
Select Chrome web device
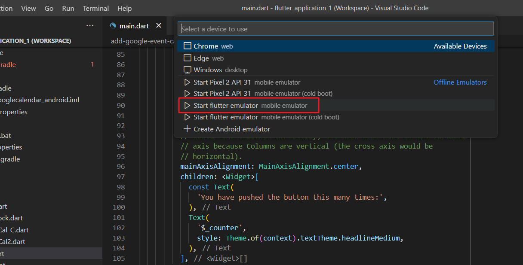point(335,46)
